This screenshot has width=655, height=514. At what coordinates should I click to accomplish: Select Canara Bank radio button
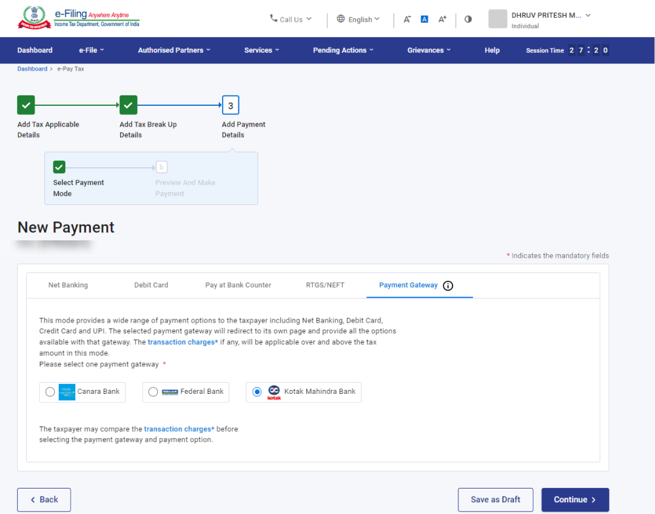point(50,392)
